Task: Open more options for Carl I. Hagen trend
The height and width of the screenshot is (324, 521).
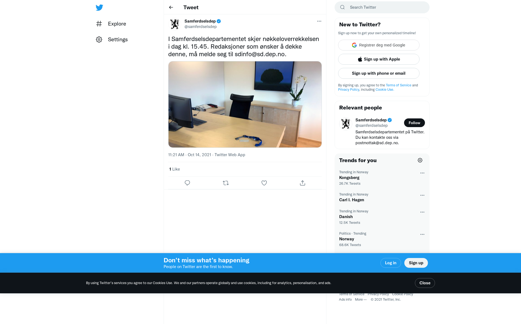Action: pyautogui.click(x=422, y=195)
